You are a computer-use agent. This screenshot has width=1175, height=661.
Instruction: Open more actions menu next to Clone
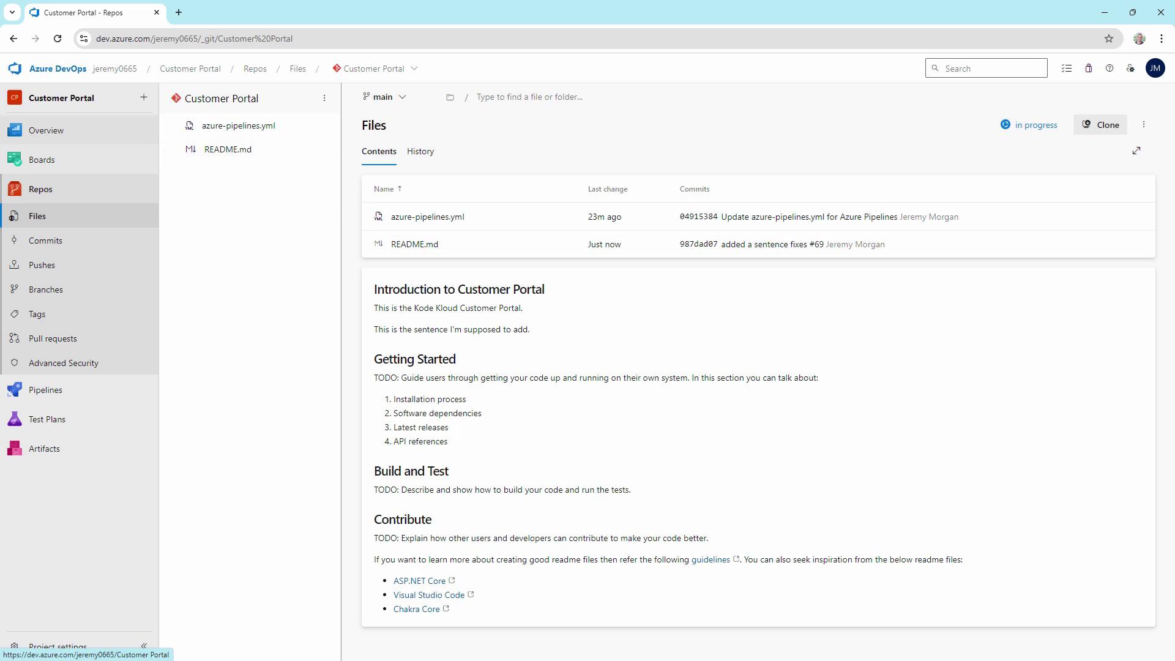1144,125
